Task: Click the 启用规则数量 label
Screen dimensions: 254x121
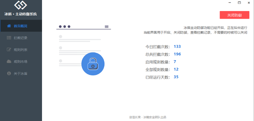Action: [x=158, y=62]
